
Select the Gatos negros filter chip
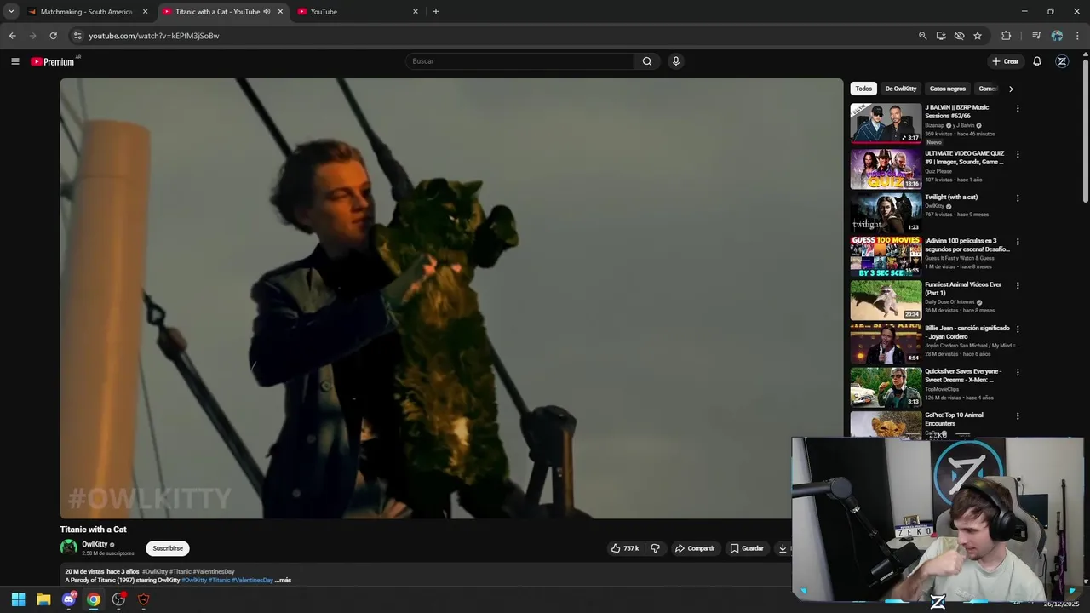(948, 89)
